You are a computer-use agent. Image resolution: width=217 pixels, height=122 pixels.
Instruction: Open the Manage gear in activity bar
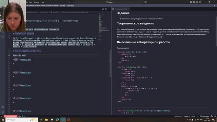[3, 112]
